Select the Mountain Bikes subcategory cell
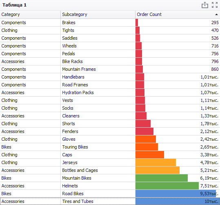The height and width of the screenshot is (205, 220). click(98, 178)
